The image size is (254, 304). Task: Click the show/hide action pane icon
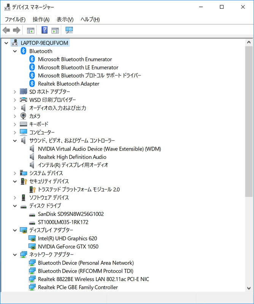(55, 30)
